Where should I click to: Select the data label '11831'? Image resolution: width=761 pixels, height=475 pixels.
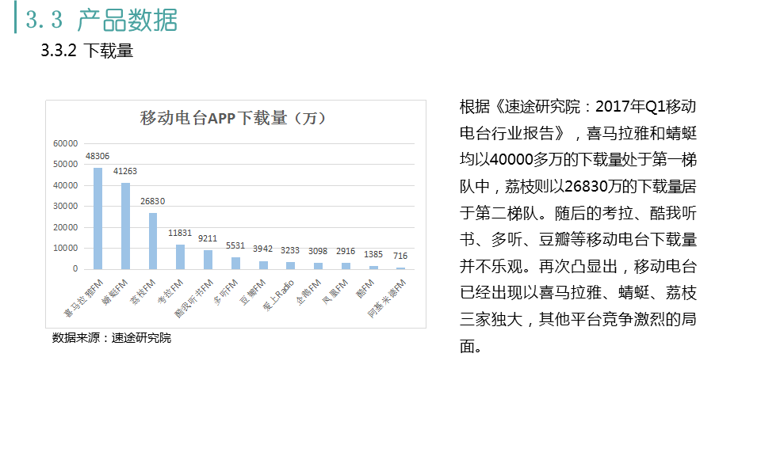pyautogui.click(x=180, y=233)
